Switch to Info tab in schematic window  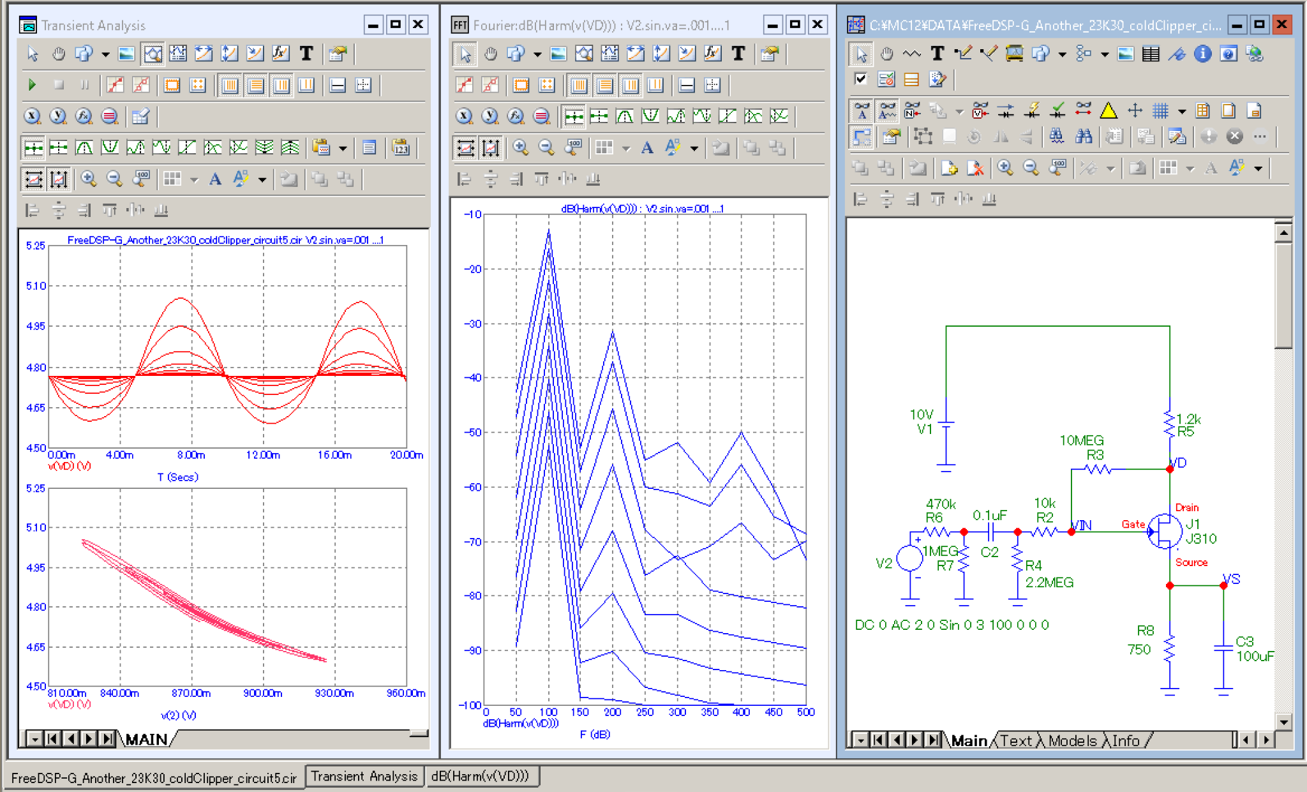coord(1126,740)
